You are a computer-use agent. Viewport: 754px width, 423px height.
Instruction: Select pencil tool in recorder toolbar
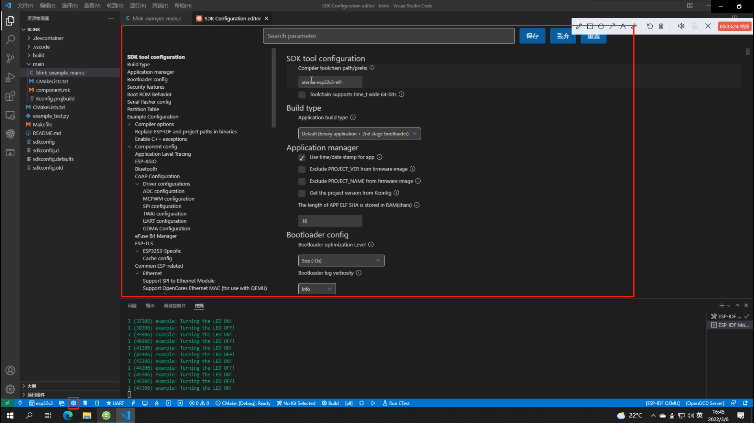tap(579, 26)
